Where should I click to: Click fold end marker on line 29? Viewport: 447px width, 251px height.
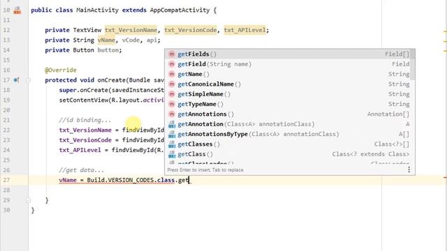[x=28, y=200]
